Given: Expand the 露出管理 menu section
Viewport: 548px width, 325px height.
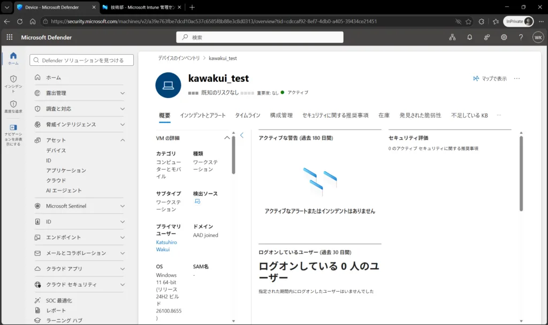Looking at the screenshot, I should point(123,93).
